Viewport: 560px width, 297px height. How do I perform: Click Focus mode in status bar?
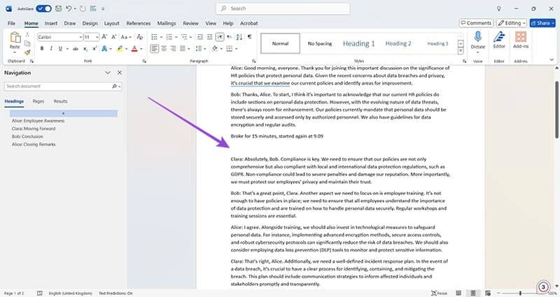pos(439,293)
